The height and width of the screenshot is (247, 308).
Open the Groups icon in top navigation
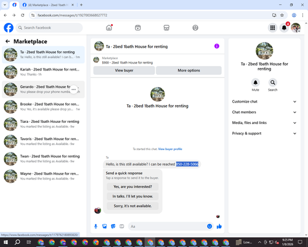[195, 28]
